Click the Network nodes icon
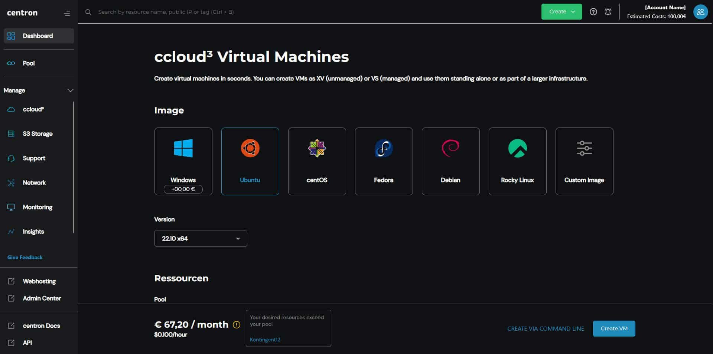The height and width of the screenshot is (354, 713). tap(11, 183)
